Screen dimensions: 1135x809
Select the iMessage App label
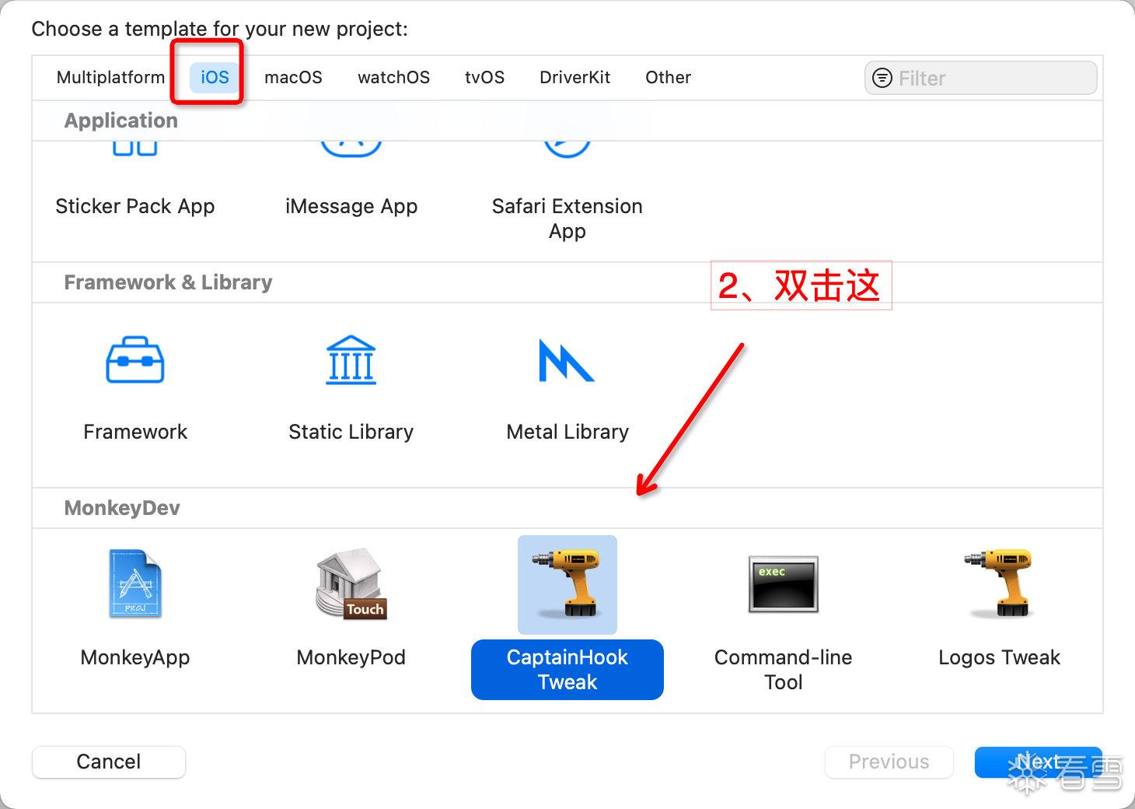pos(351,206)
